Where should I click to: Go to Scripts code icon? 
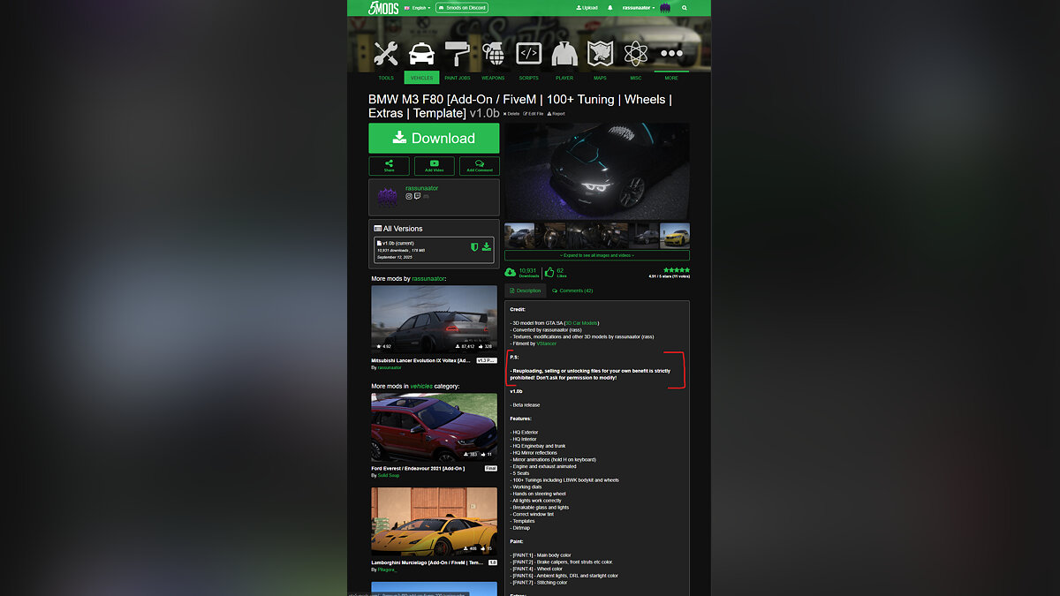click(528, 55)
